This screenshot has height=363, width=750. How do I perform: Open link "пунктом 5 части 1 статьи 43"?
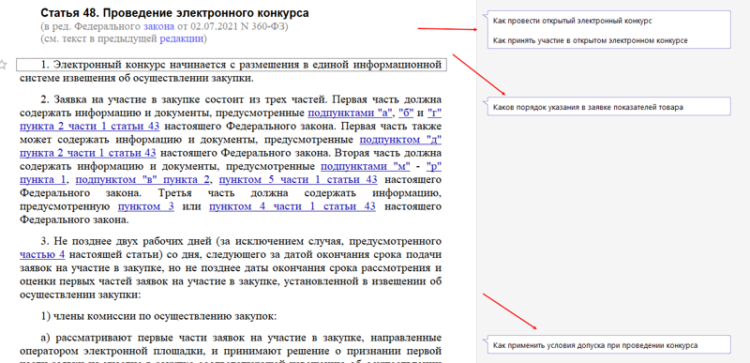(x=298, y=180)
